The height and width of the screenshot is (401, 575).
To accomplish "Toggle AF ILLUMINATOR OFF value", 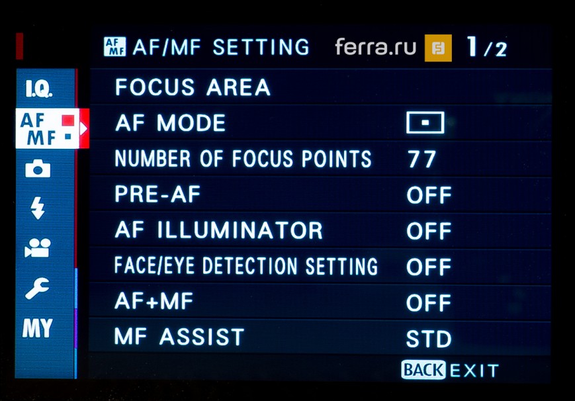I will click(x=429, y=231).
